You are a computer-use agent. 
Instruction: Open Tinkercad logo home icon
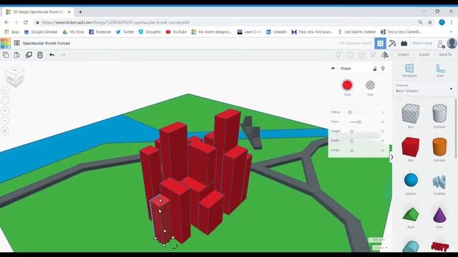coord(6,43)
